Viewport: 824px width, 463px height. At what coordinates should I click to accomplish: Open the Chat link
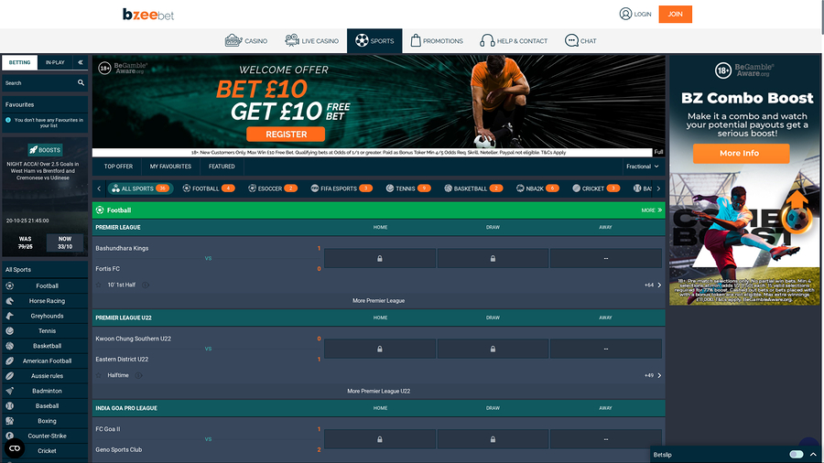[x=580, y=41]
